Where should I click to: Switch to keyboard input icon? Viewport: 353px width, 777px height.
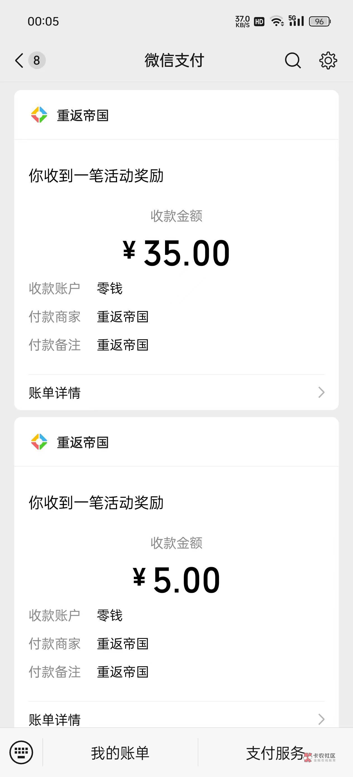[21, 752]
